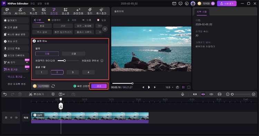This screenshot has width=259, height=136.
Task: Open the Elements shapes tab
Action: click(x=65, y=11)
